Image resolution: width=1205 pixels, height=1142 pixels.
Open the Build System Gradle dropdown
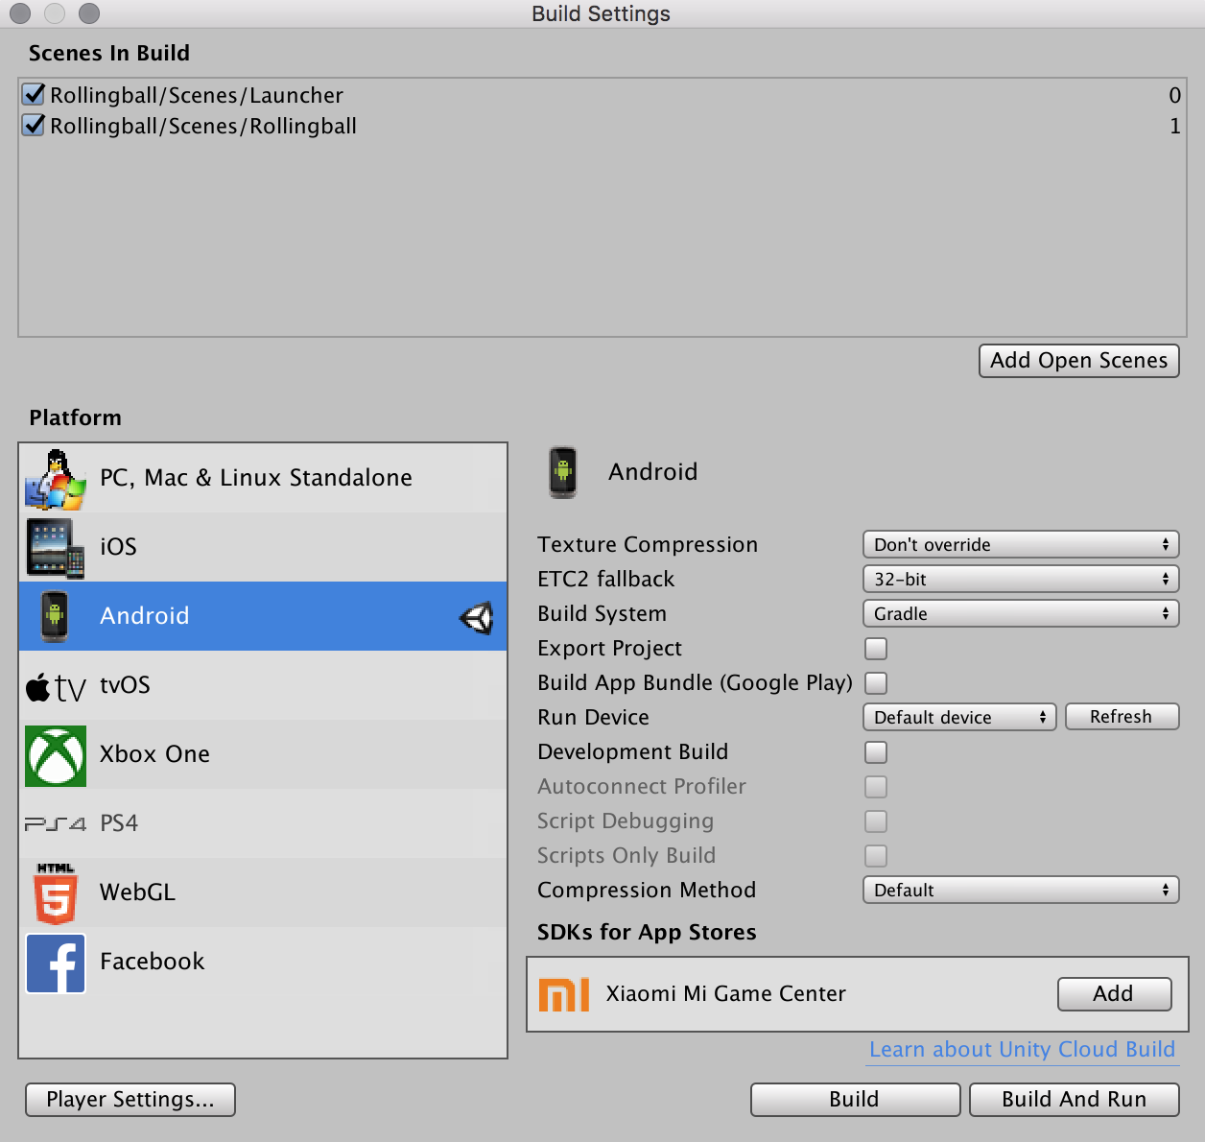click(x=1021, y=613)
